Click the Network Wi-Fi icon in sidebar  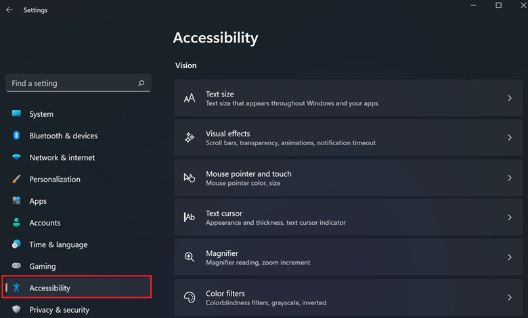click(16, 157)
